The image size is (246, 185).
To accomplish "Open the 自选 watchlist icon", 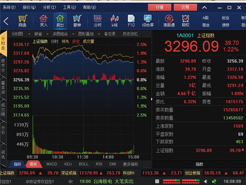I will pos(23,20).
